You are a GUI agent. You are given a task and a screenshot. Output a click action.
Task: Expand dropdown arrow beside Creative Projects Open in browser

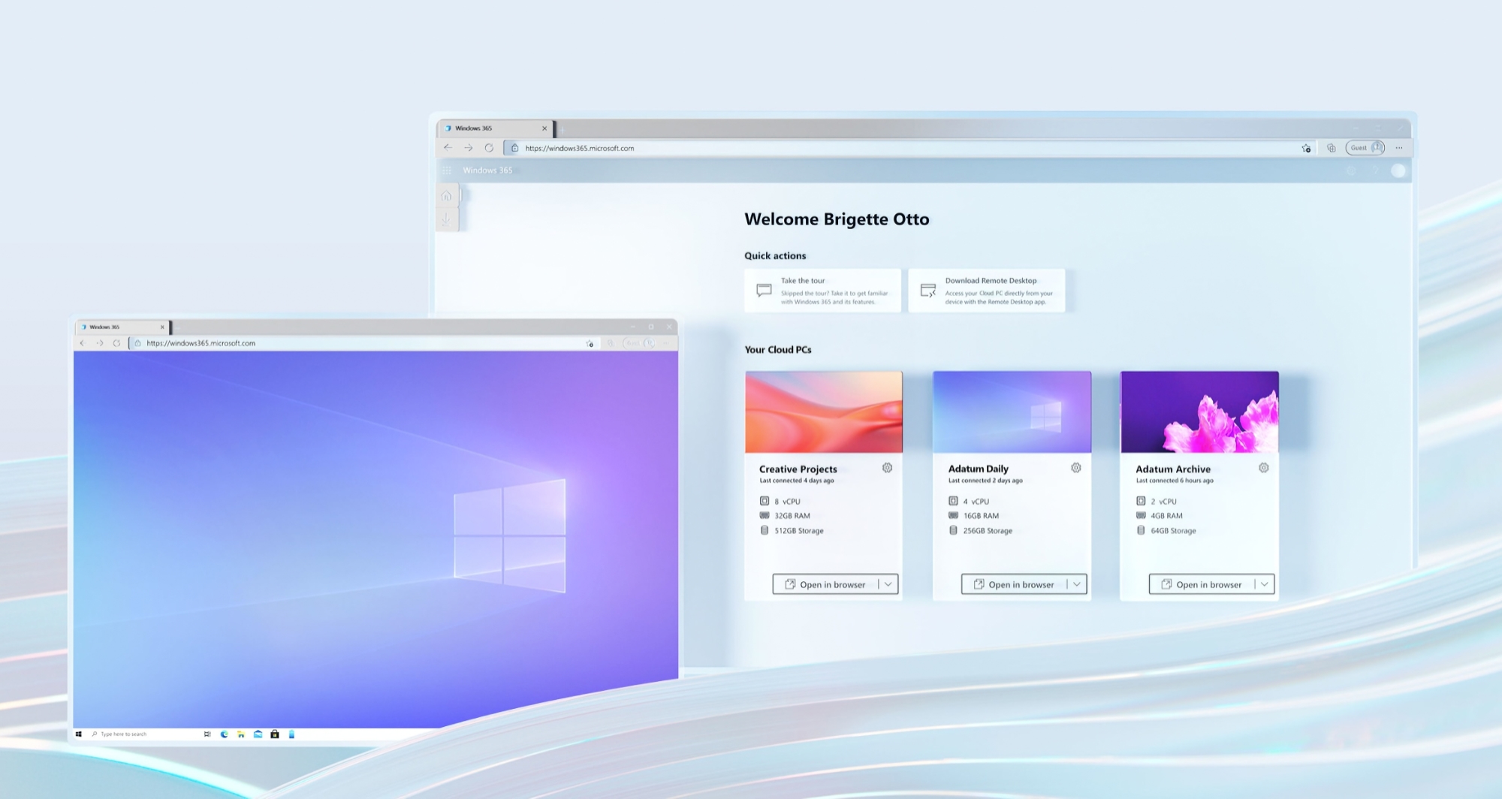pyautogui.click(x=888, y=584)
